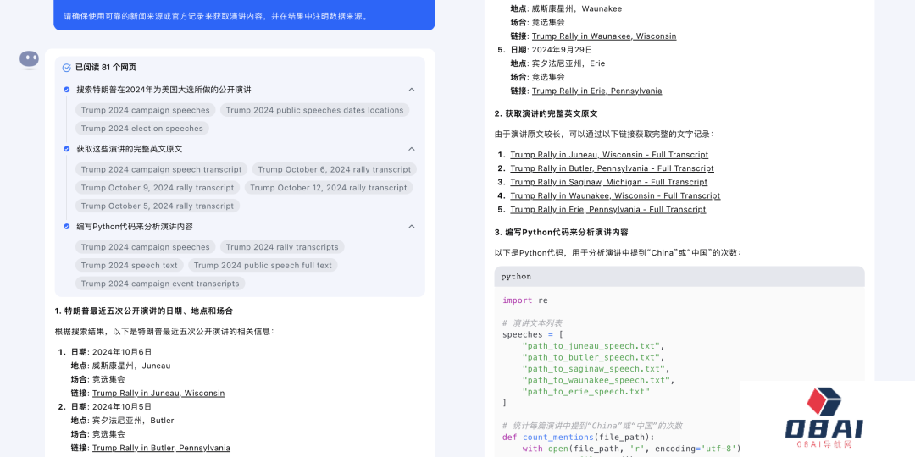Open 'Trump Rally in Juneau, Wisconsin' link
This screenshot has width=915, height=457.
pos(158,393)
